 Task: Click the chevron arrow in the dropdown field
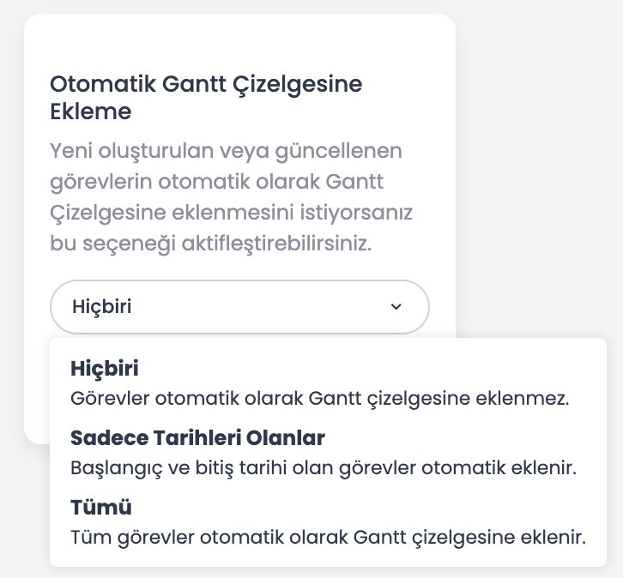[396, 307]
